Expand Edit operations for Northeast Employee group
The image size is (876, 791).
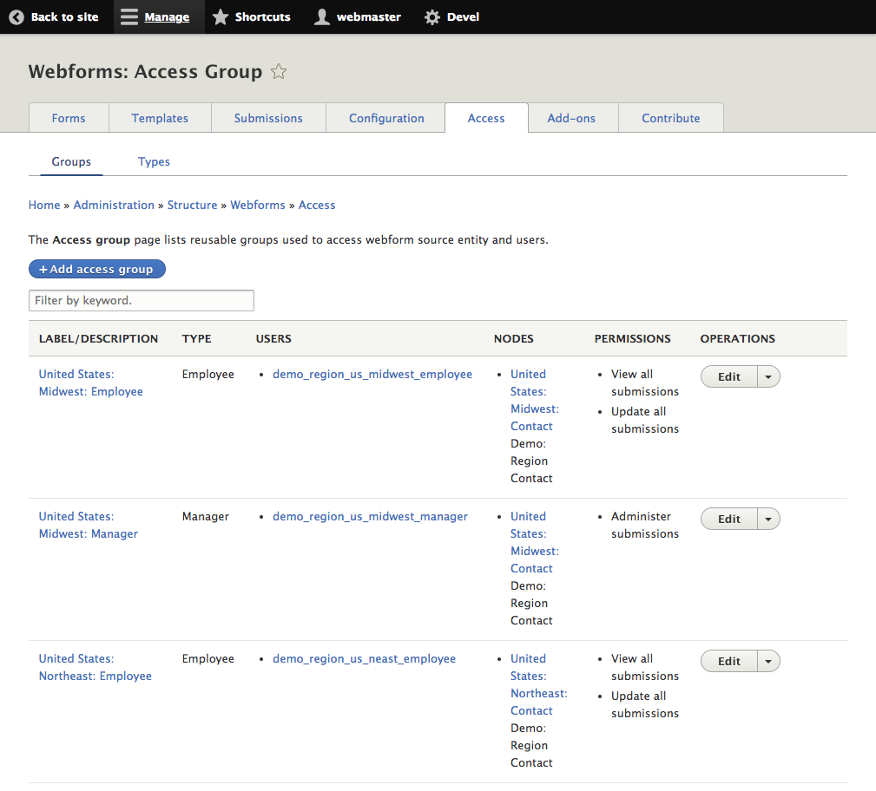[768, 660]
